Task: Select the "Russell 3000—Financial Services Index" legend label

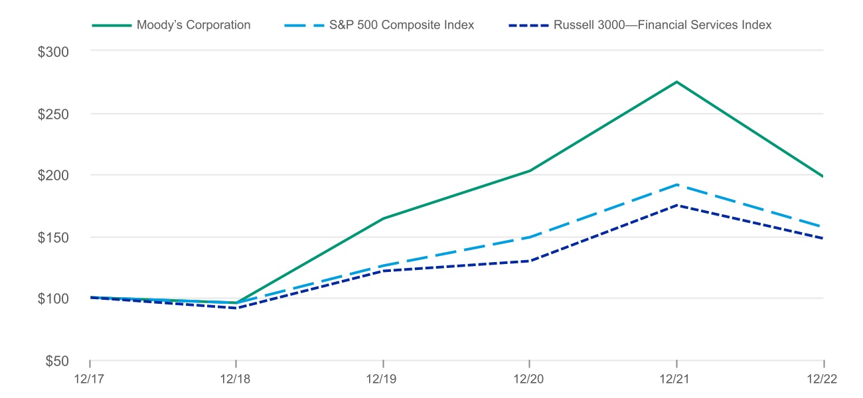Action: point(663,25)
